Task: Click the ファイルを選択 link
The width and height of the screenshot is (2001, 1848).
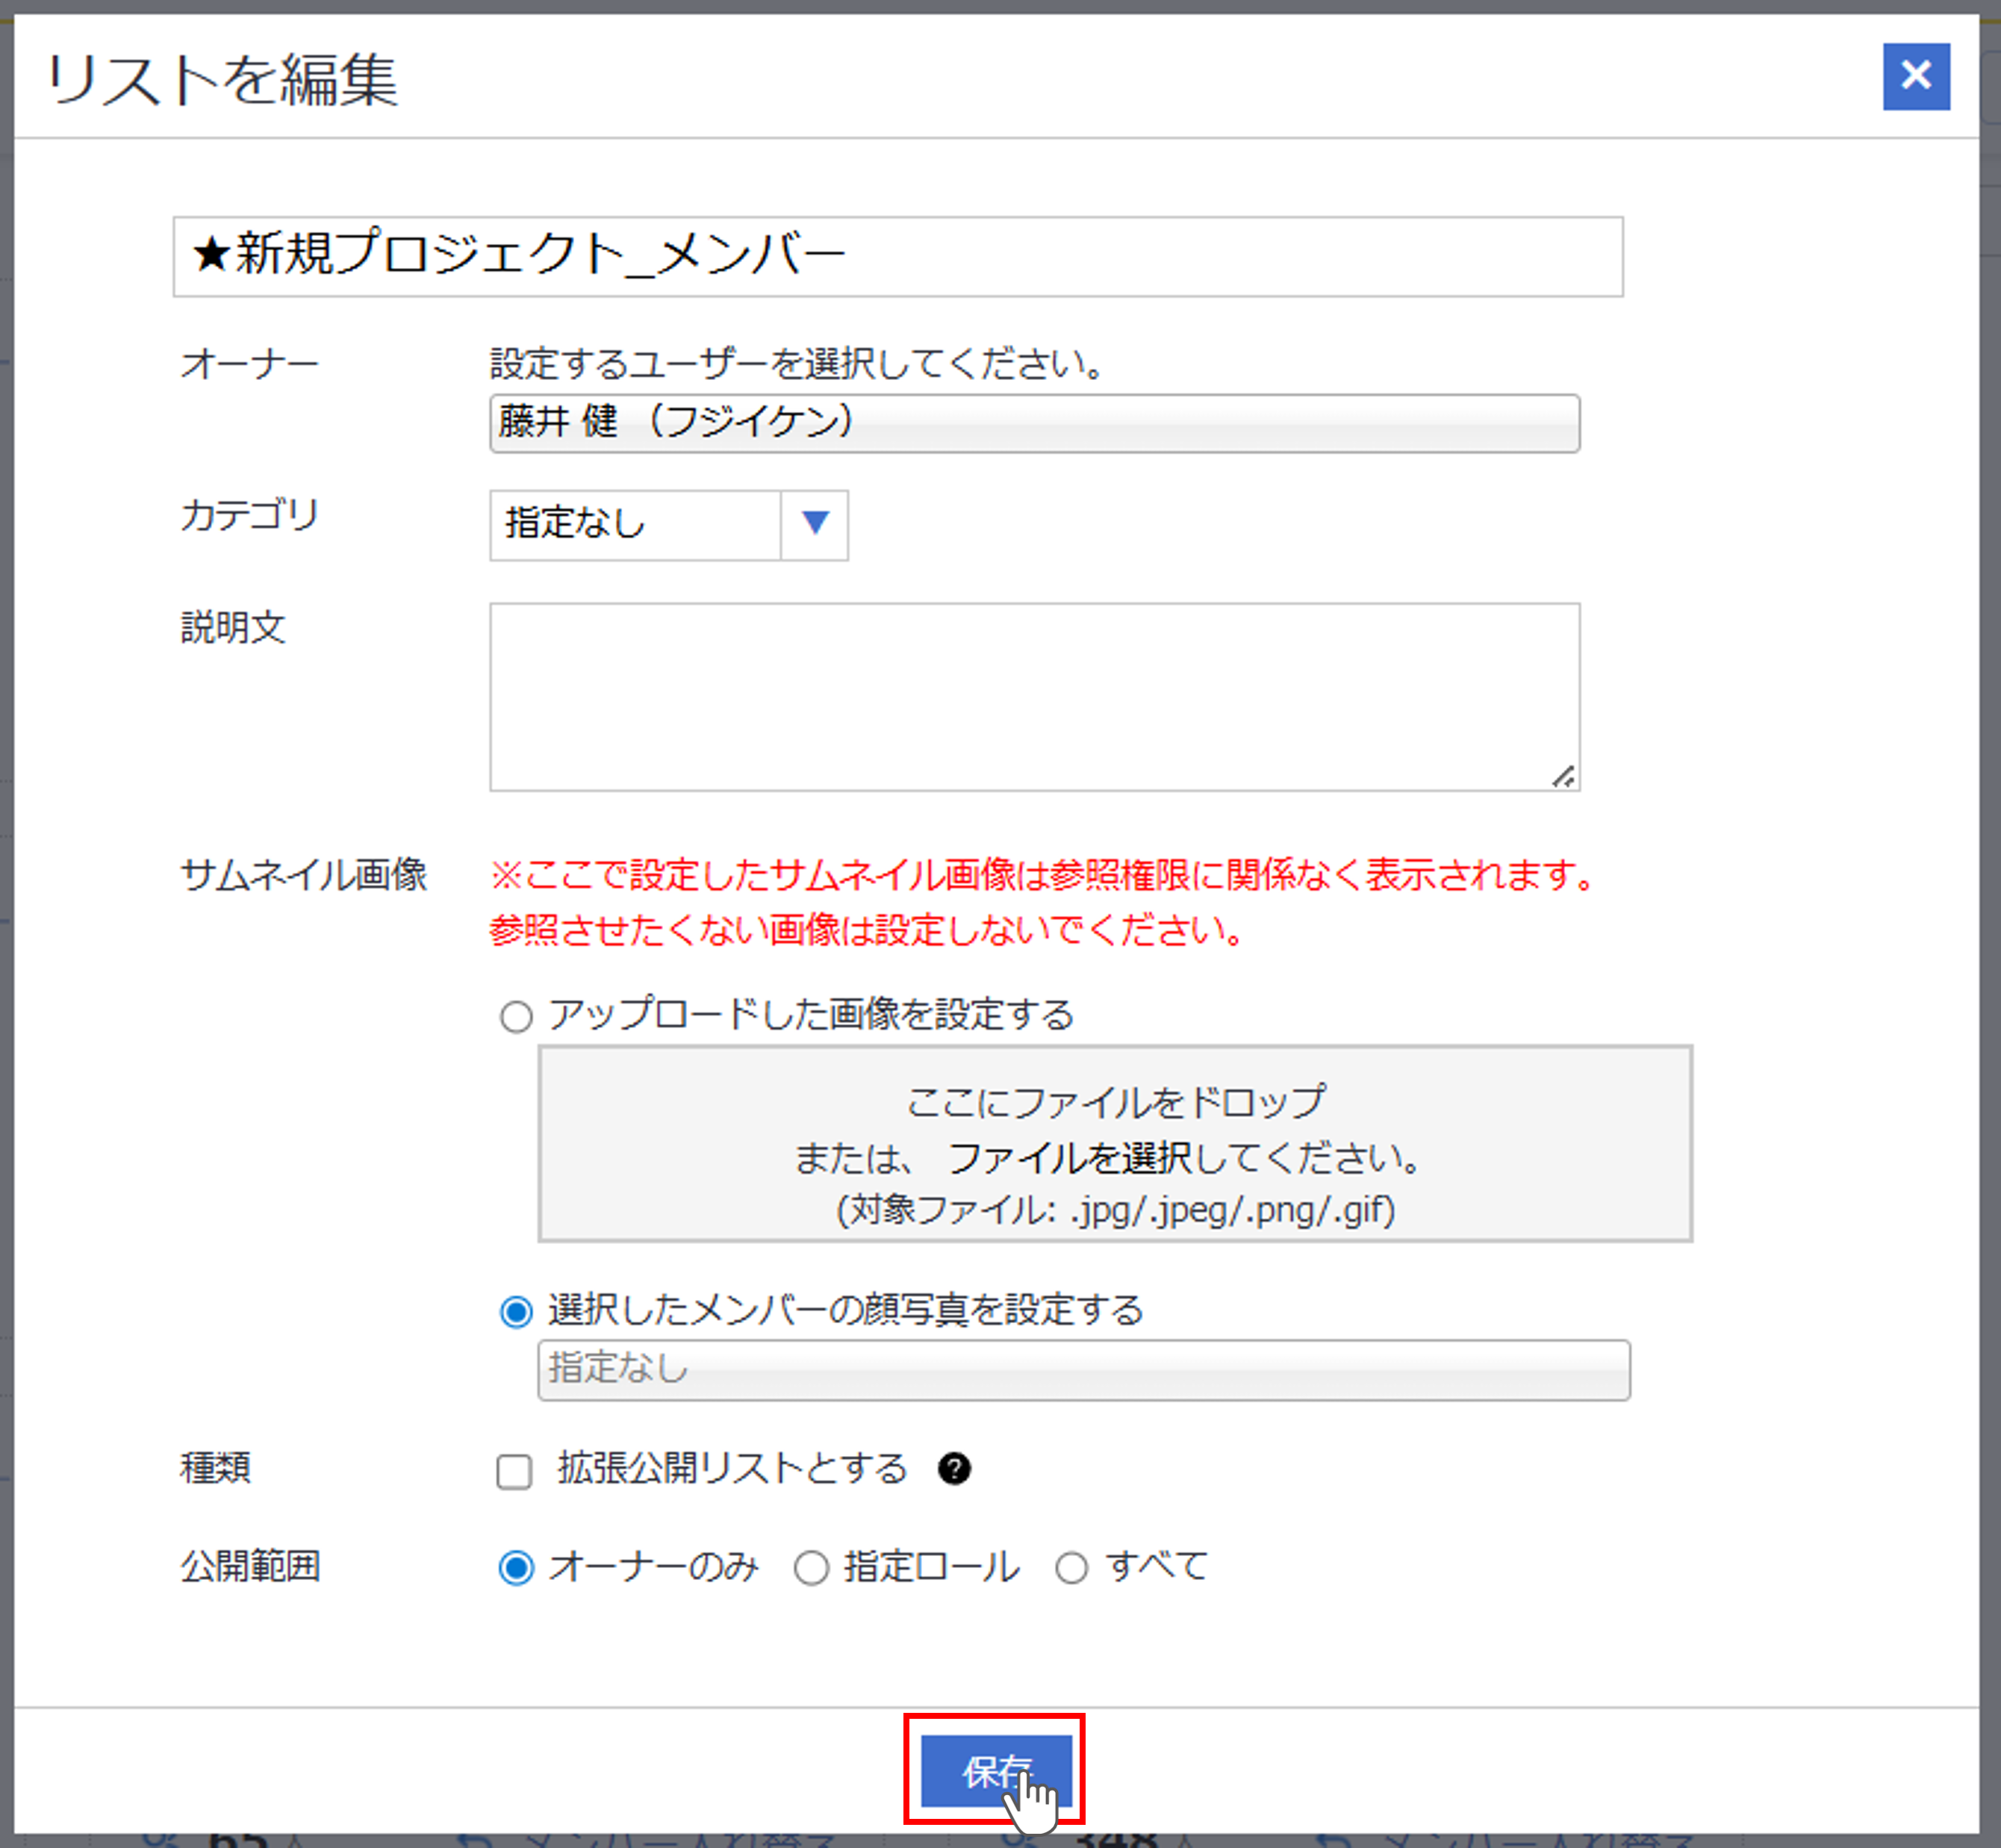Action: [1068, 1158]
